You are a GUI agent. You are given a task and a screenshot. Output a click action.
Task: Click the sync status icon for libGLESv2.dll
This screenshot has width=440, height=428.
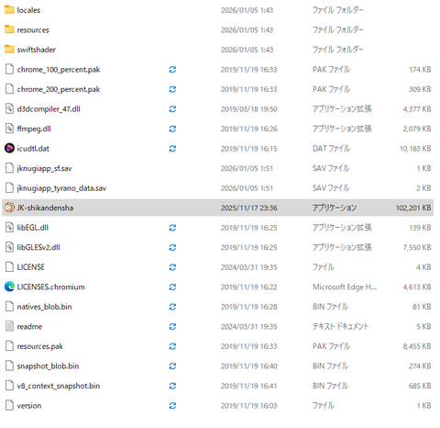coord(172,247)
